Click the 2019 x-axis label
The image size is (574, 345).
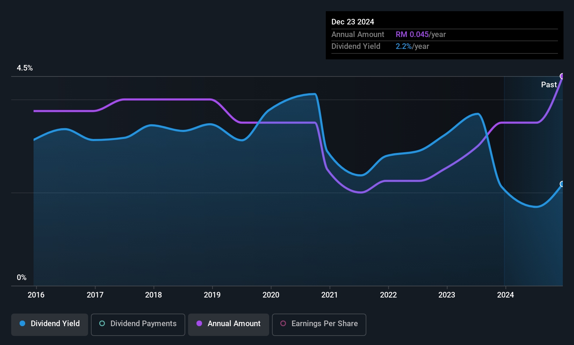click(212, 295)
